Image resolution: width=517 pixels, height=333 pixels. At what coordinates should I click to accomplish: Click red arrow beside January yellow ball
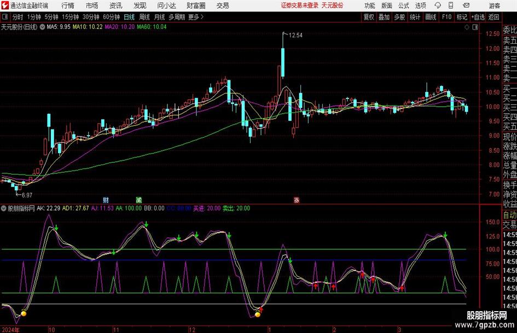(261, 309)
